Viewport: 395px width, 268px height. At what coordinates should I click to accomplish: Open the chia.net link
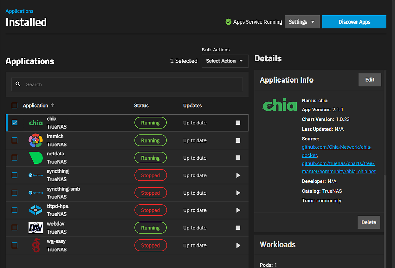(x=366, y=172)
